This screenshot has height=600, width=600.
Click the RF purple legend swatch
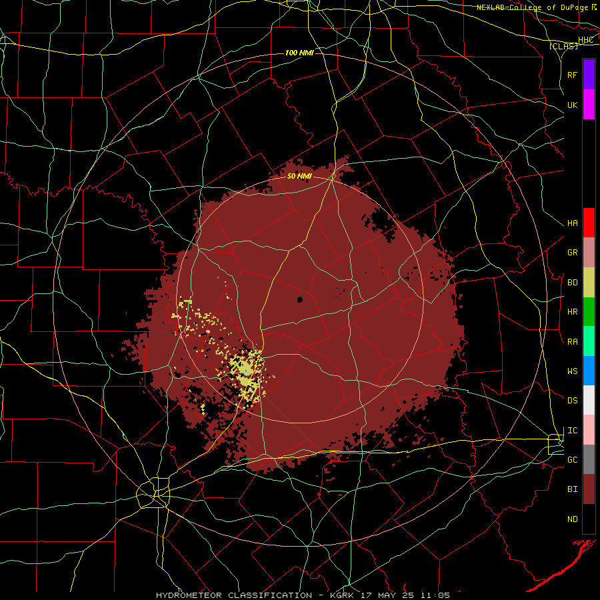[x=589, y=75]
